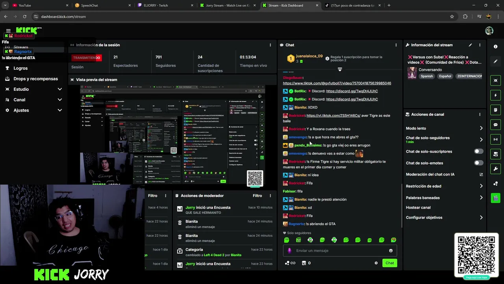The height and width of the screenshot is (284, 504).
Task: Click the wrench icon in the right sidebar
Action: (495, 169)
